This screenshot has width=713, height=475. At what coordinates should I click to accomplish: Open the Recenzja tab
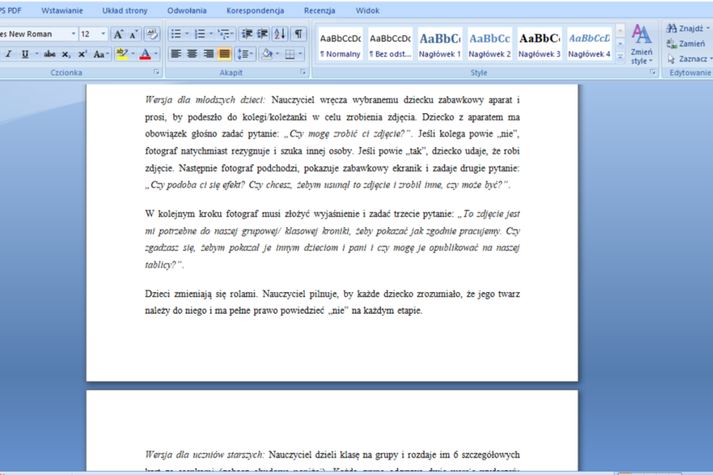tap(319, 10)
